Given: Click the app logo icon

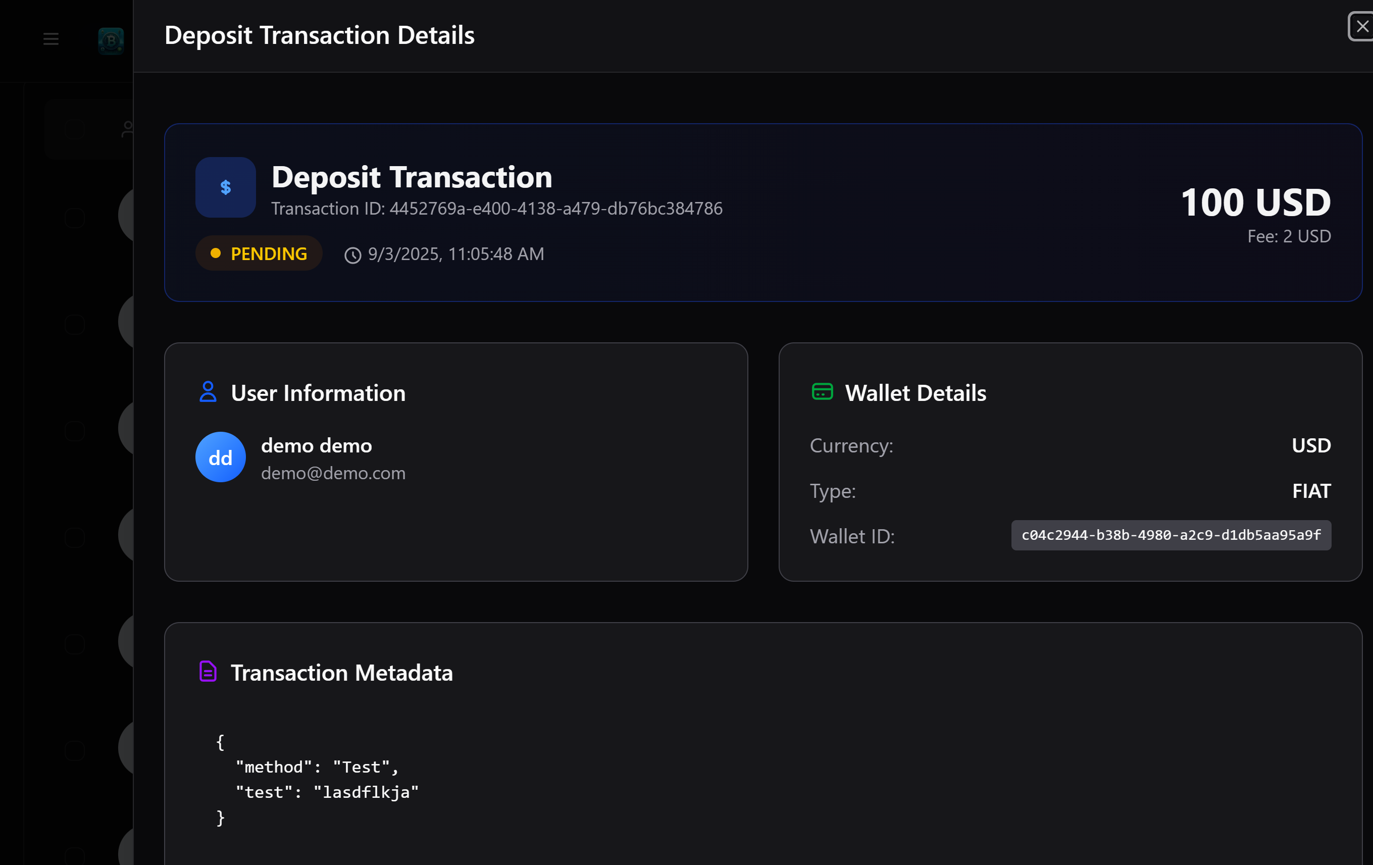Looking at the screenshot, I should point(111,40).
